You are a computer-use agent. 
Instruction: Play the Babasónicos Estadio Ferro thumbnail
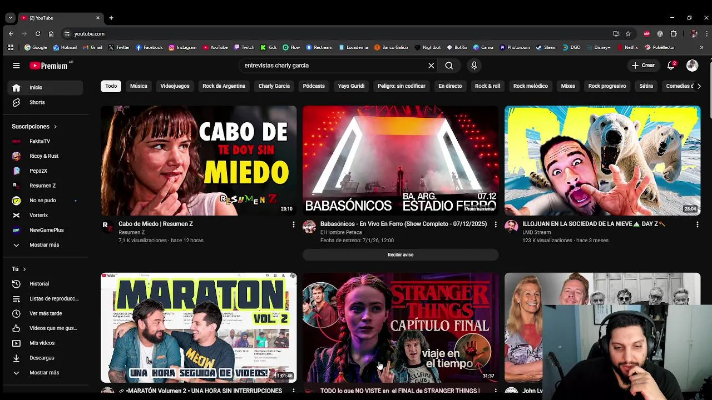(x=400, y=161)
